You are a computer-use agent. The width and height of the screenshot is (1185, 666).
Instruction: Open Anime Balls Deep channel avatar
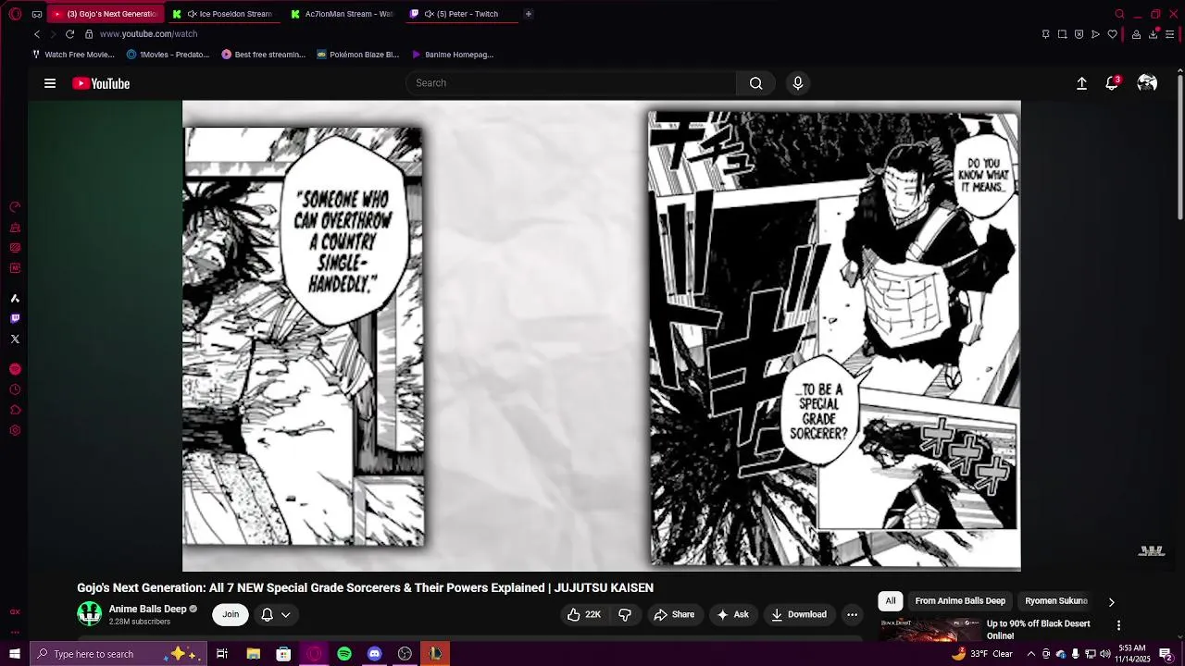pyautogui.click(x=90, y=613)
